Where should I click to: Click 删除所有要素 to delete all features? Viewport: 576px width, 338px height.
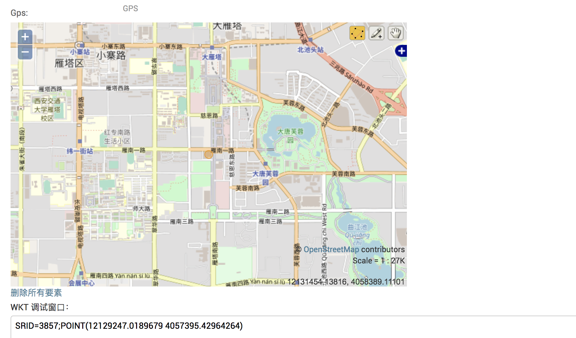(36, 293)
